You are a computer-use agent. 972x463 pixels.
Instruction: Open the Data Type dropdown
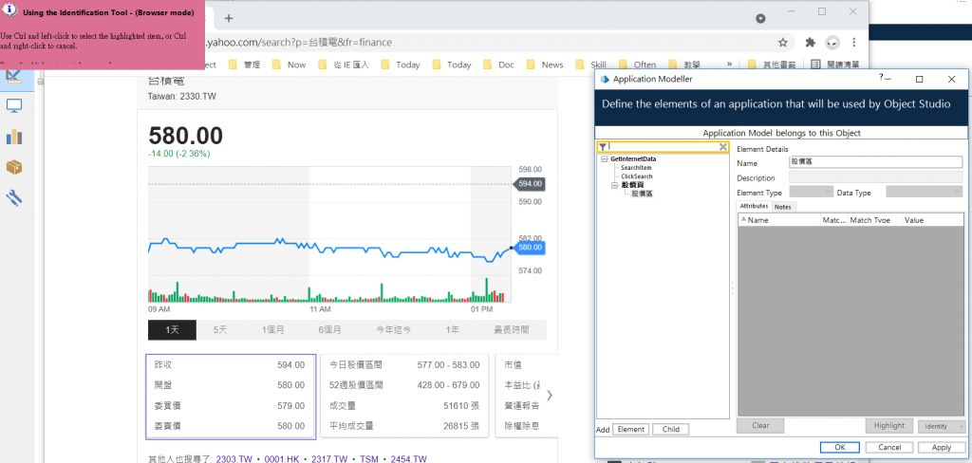924,193
